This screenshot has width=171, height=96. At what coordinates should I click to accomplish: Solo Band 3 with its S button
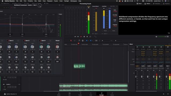[34, 41]
